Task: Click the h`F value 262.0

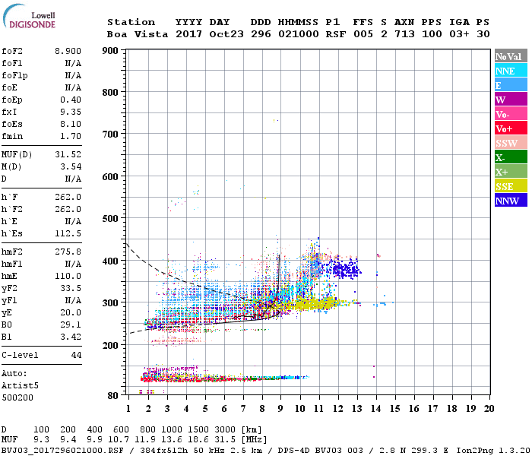Action: (x=68, y=197)
